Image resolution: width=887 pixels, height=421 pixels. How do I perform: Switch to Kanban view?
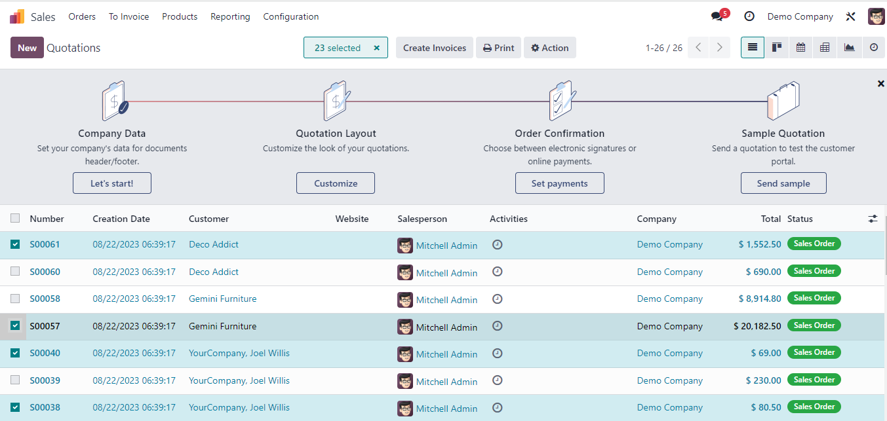click(777, 48)
